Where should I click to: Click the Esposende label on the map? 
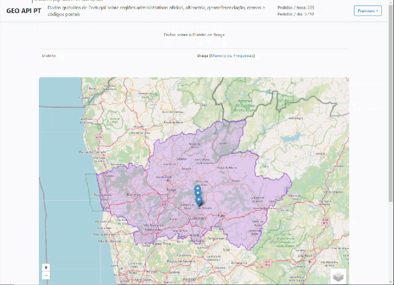click(102, 195)
